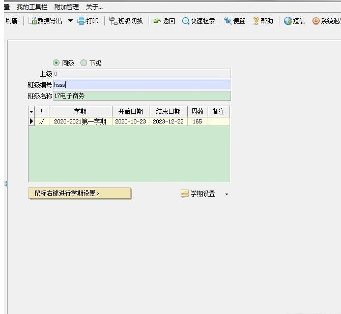Click the 刷新 refresh toolbar button
The width and height of the screenshot is (341, 314).
(x=12, y=21)
